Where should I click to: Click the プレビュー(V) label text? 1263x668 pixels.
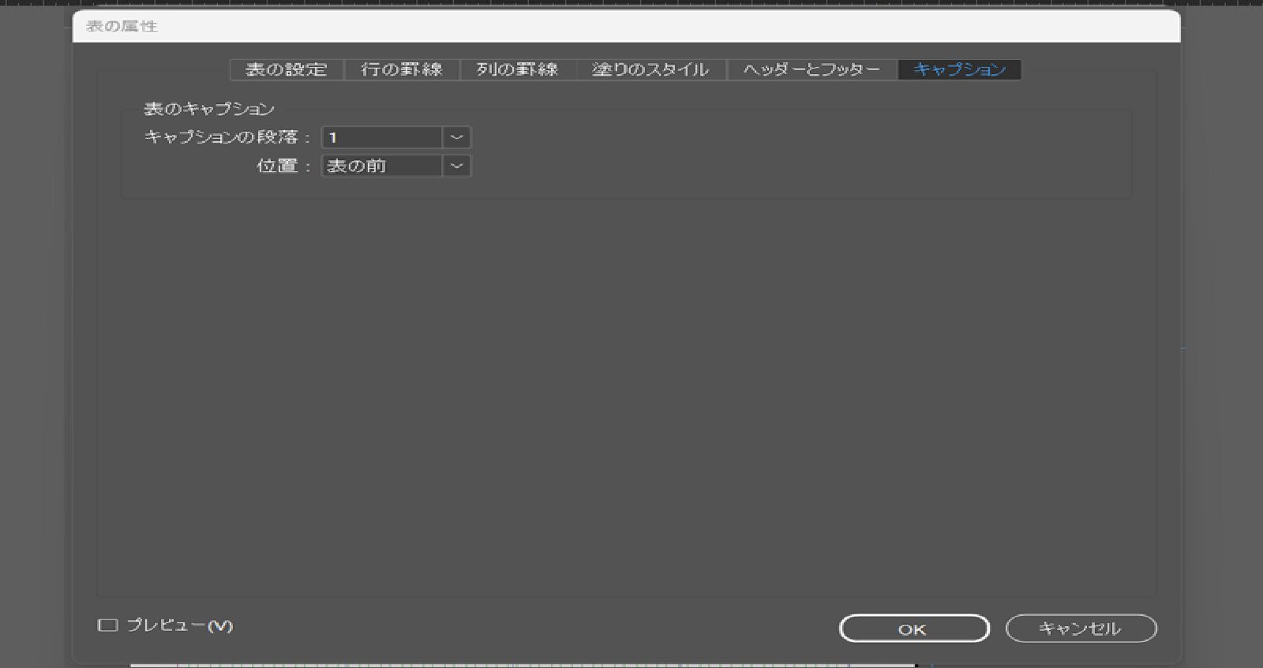click(180, 625)
